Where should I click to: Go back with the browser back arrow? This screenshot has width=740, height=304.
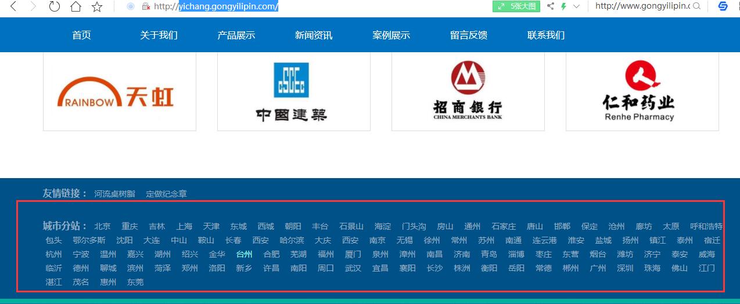[x=13, y=6]
